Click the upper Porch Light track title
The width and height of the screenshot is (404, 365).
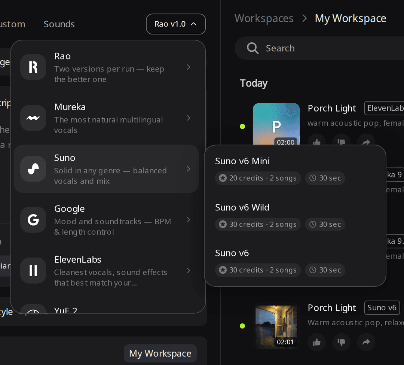332,108
